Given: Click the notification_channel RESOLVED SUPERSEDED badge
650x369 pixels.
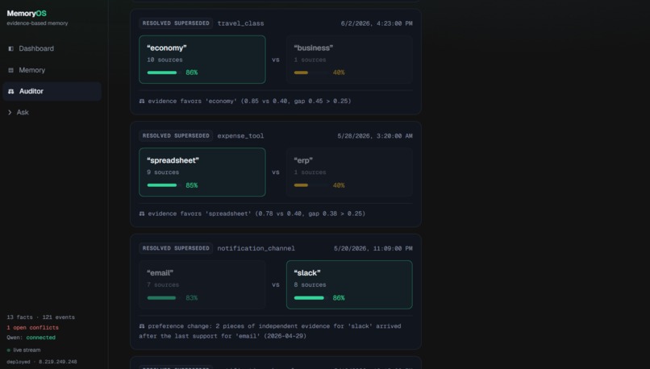Looking at the screenshot, I should coord(176,248).
